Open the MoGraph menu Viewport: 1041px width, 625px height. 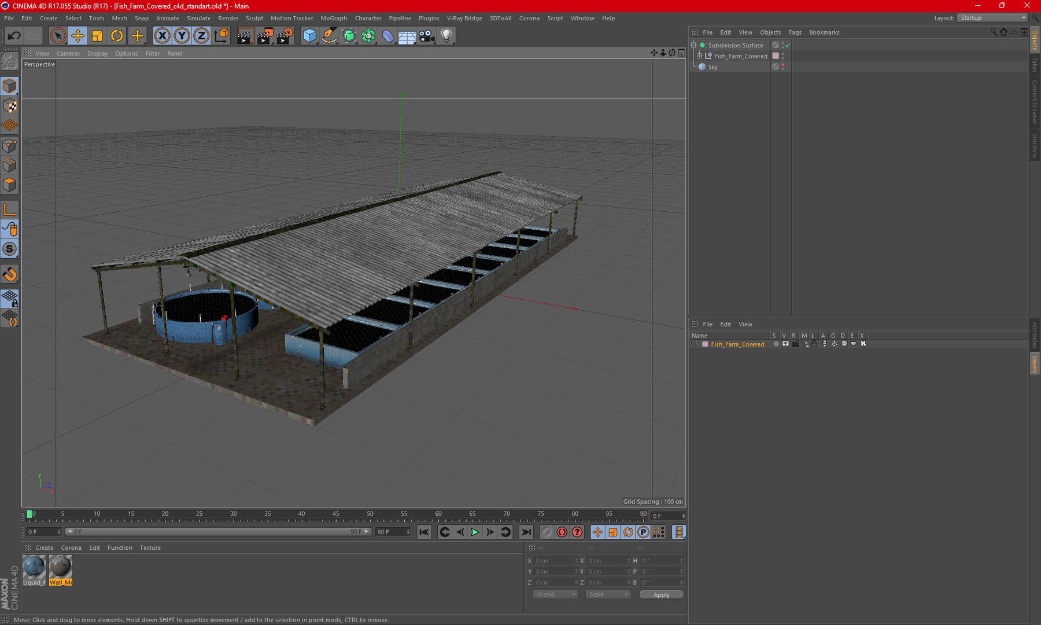coord(334,19)
